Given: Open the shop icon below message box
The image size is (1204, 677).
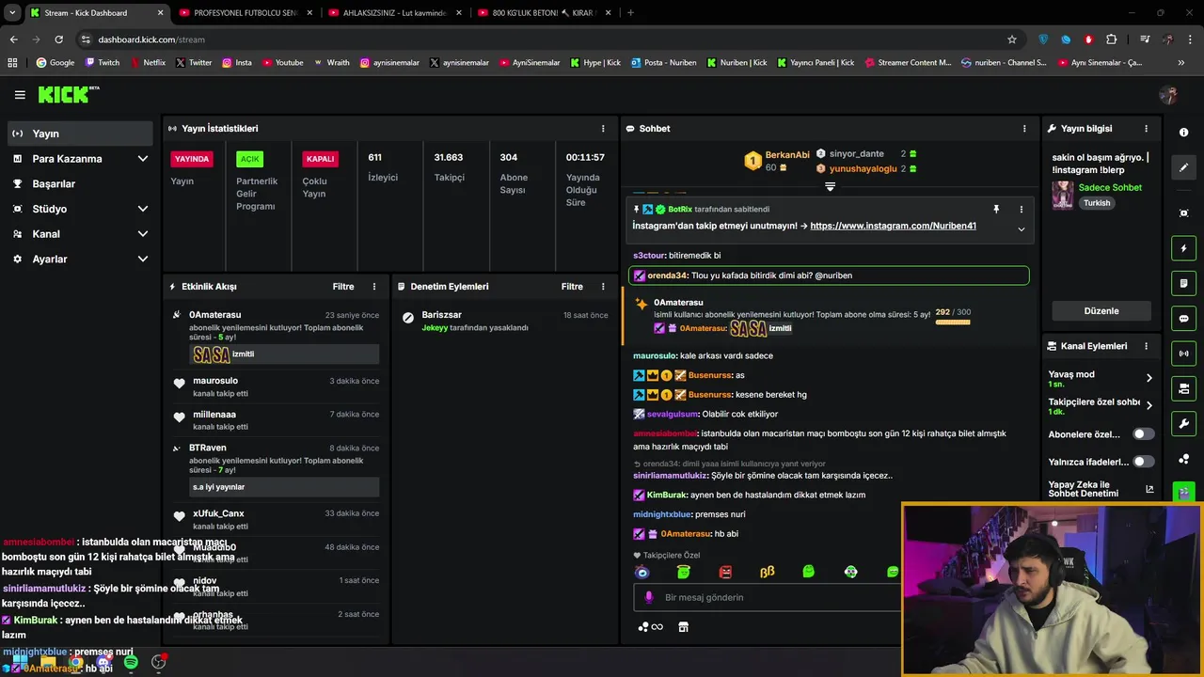Looking at the screenshot, I should click(683, 627).
